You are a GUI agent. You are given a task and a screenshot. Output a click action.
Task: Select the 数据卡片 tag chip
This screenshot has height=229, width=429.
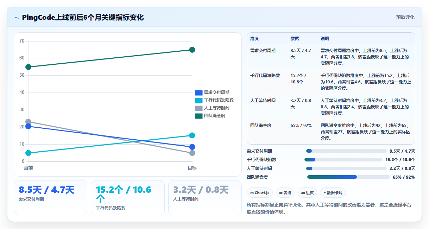(x=333, y=193)
